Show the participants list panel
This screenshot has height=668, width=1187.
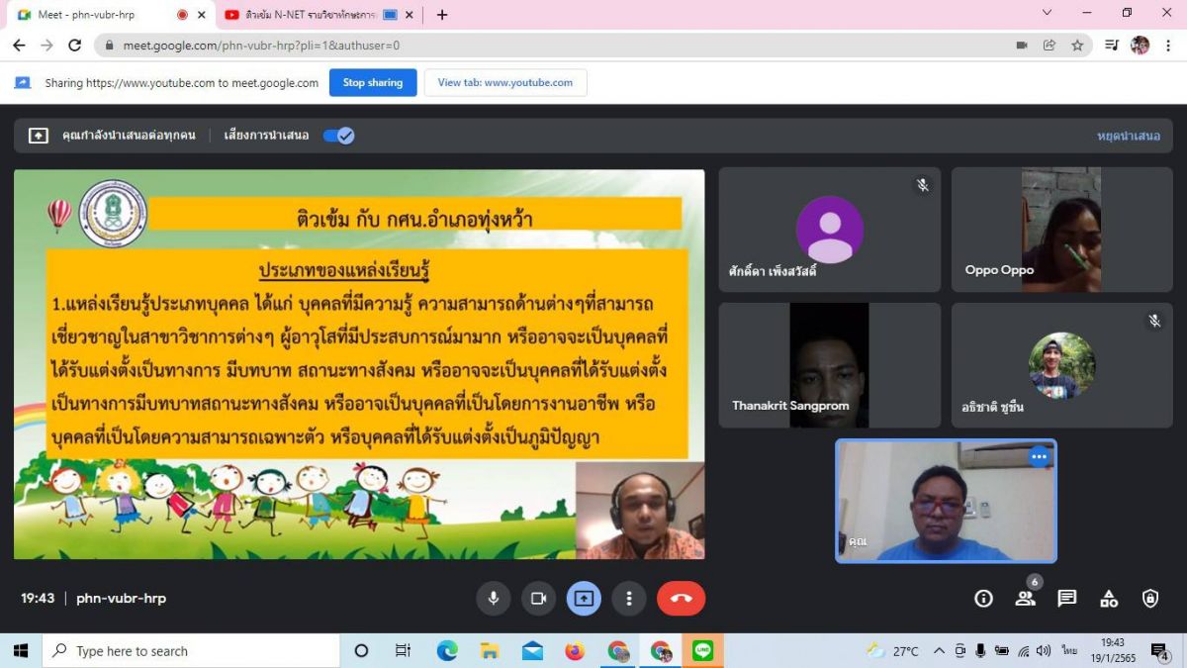coord(1025,599)
